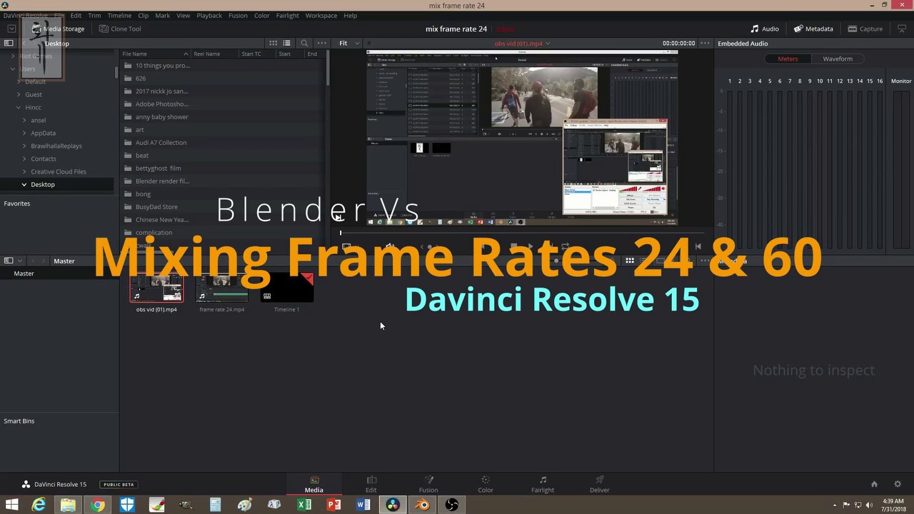Expand the Default folder chevron

point(19,81)
